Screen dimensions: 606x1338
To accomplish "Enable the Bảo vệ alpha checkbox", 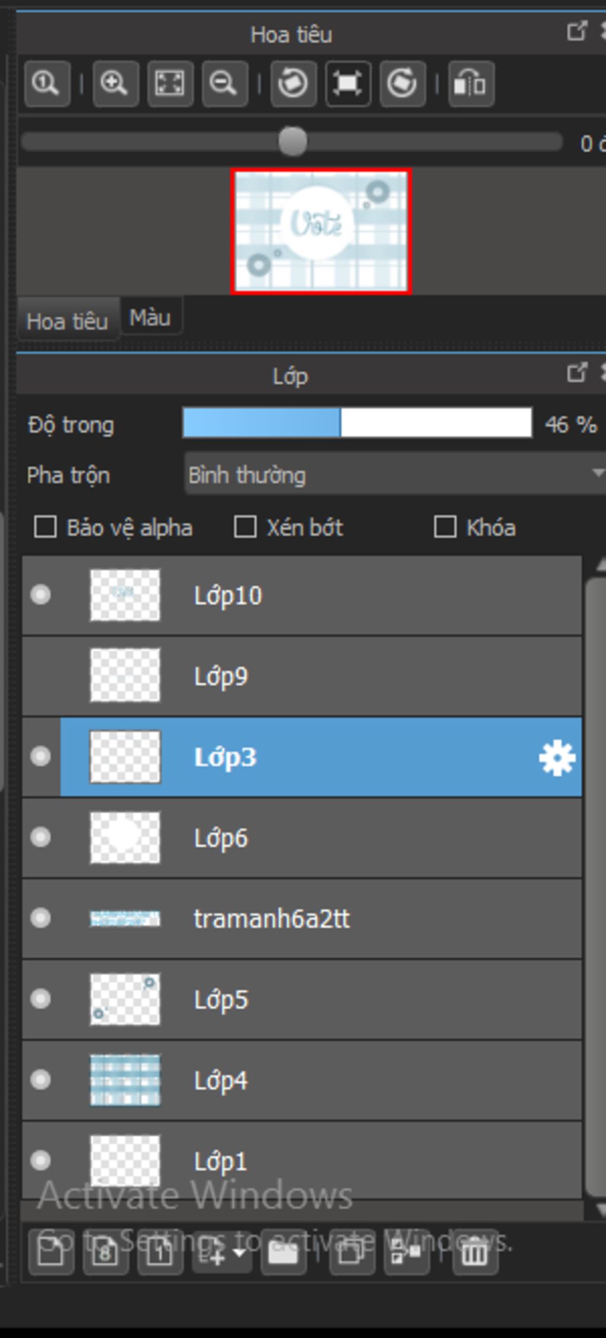I will [x=46, y=527].
